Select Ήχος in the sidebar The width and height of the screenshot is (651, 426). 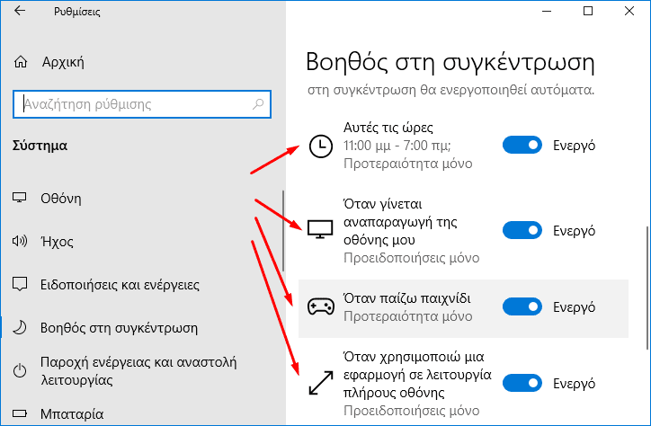pyautogui.click(x=57, y=241)
